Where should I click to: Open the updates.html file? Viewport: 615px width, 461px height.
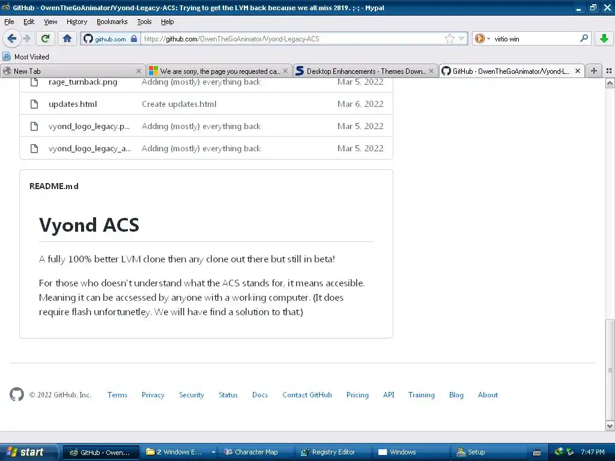click(x=73, y=104)
